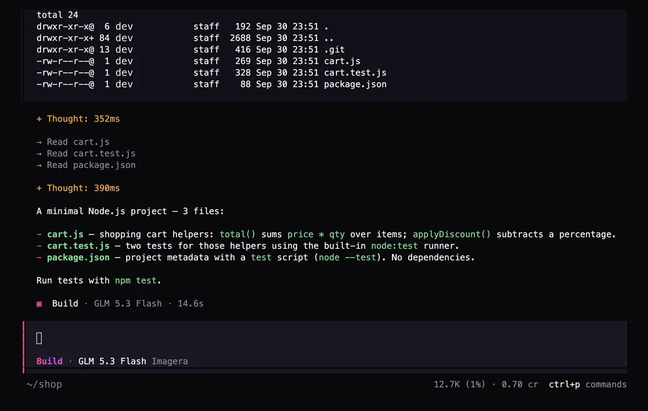The width and height of the screenshot is (648, 411).
Task: Expand the 352ms Thought block
Action: click(78, 118)
